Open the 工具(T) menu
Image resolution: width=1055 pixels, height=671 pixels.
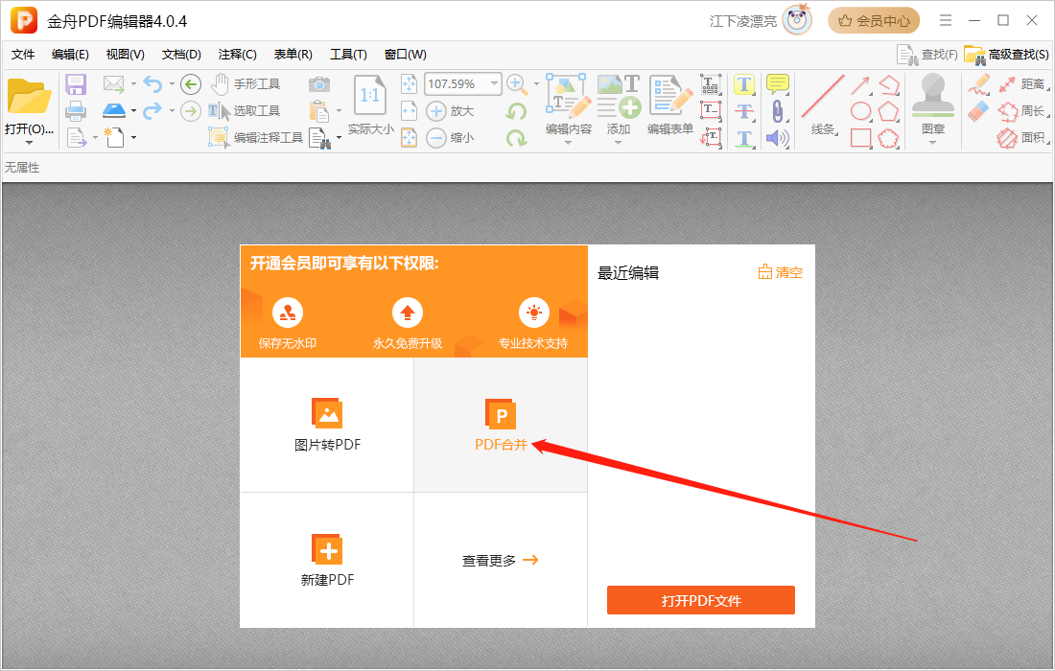tap(348, 55)
